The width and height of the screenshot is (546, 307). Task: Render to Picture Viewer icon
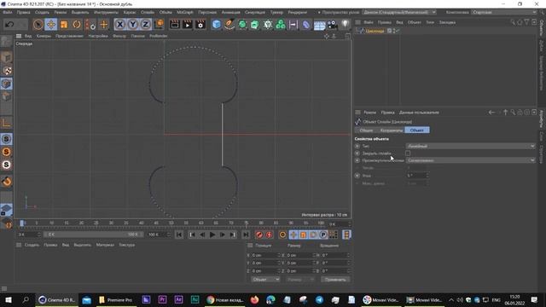click(188, 25)
